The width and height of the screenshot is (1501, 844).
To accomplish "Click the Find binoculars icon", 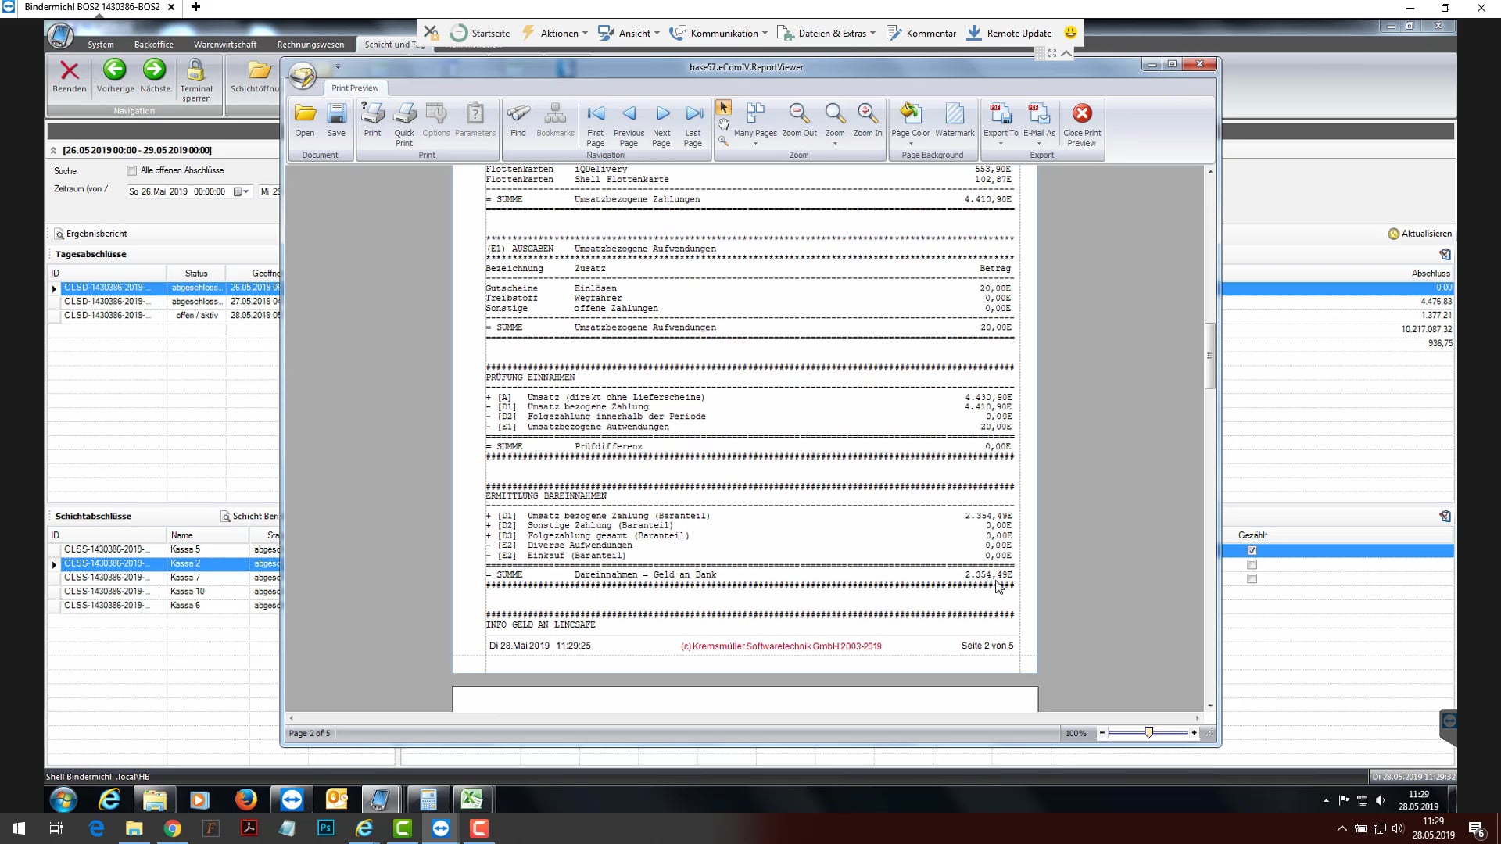I will point(518,115).
